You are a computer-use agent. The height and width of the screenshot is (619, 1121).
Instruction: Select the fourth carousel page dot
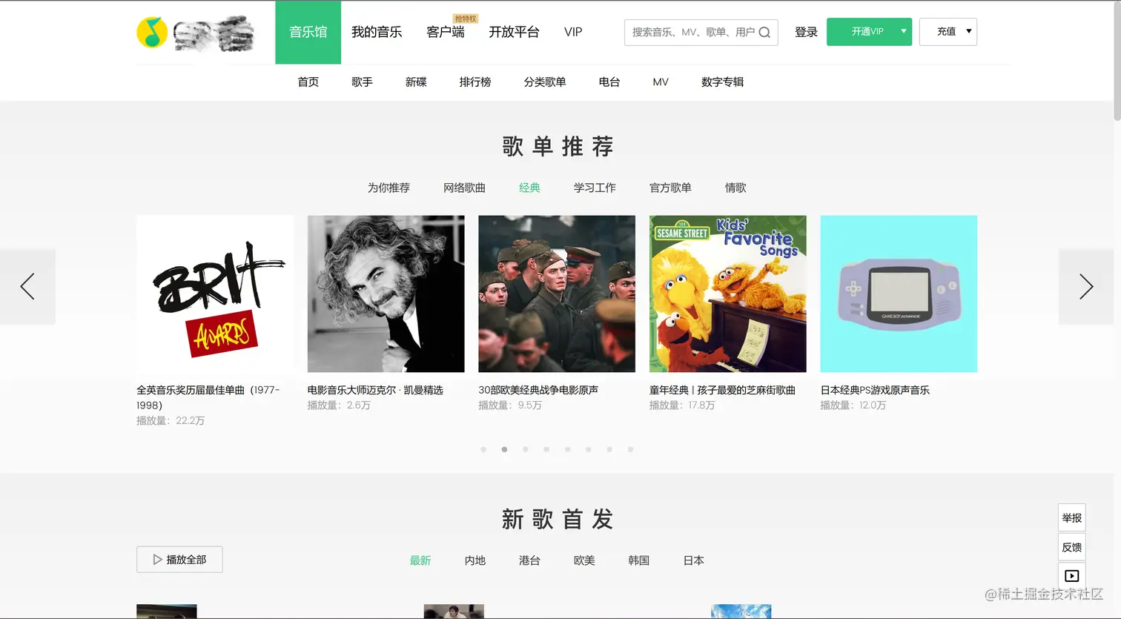546,449
